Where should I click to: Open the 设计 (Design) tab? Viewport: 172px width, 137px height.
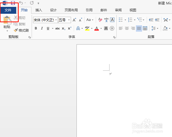(53, 10)
